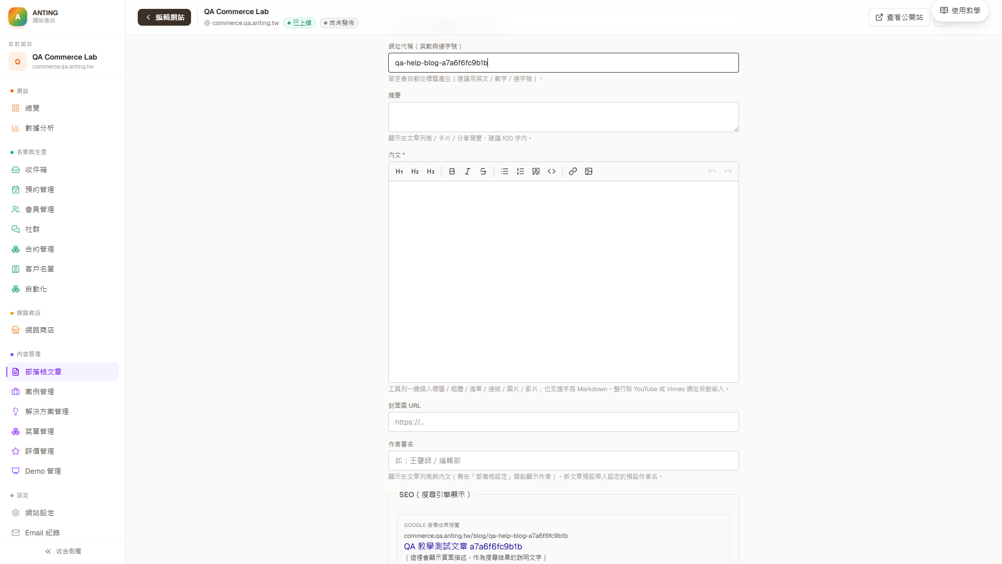
Task: Toggle bold formatting in editor
Action: (x=452, y=171)
